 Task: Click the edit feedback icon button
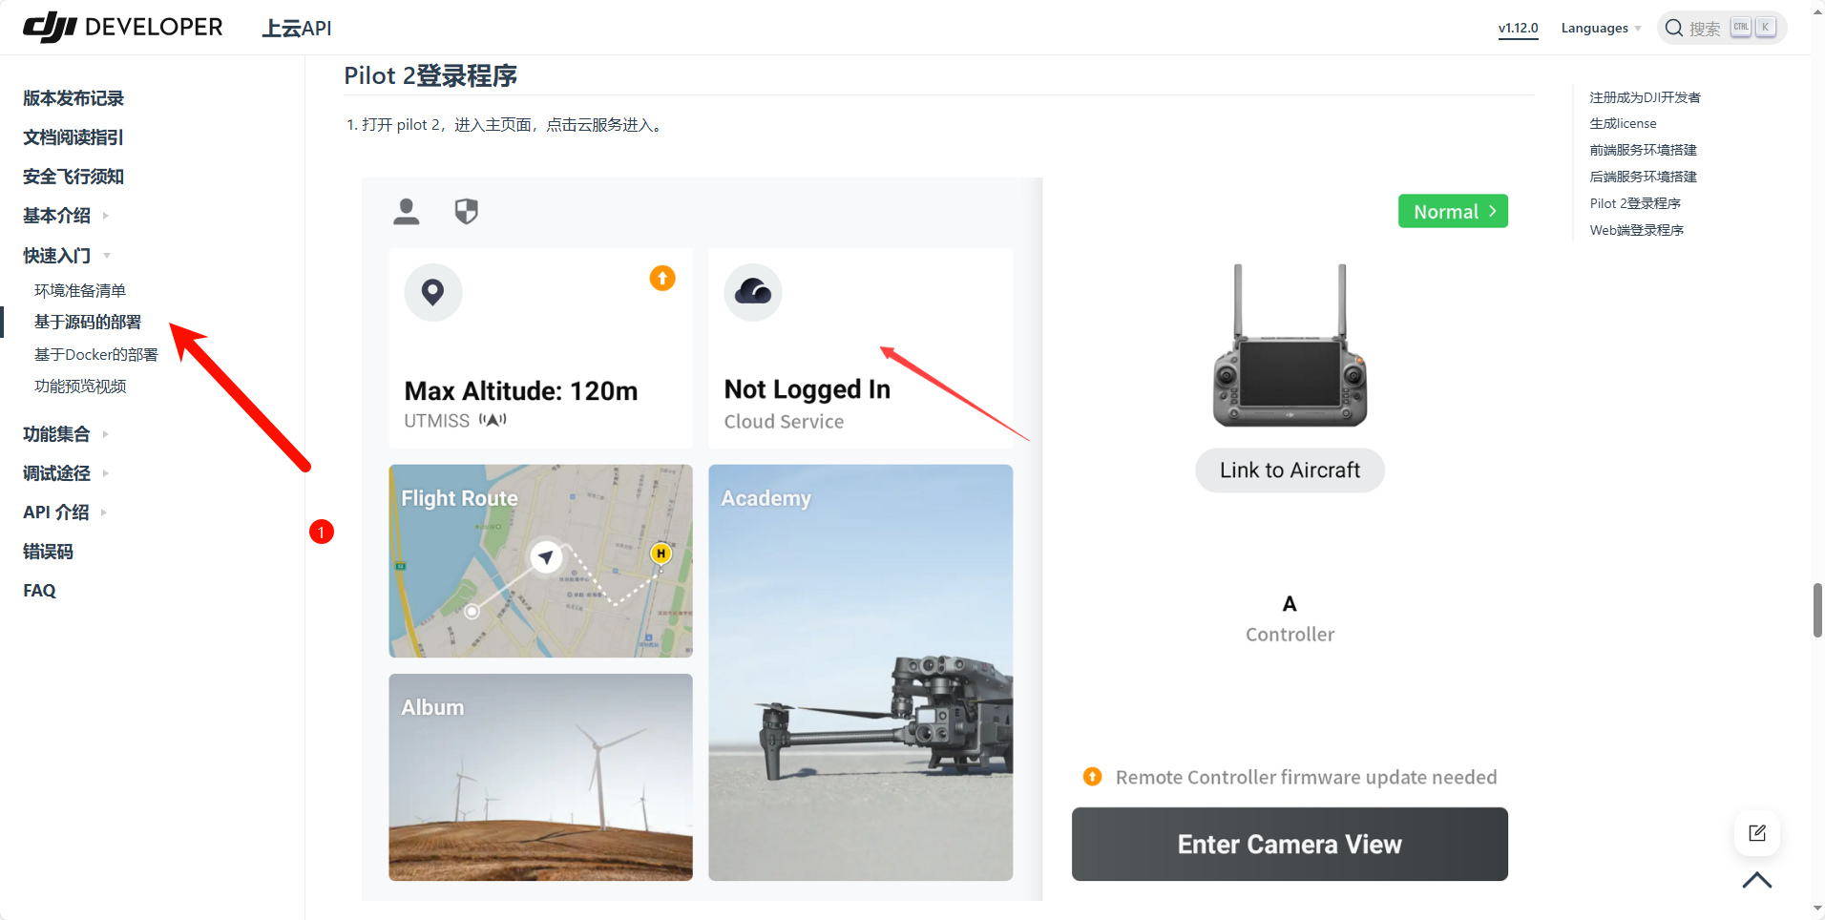(1756, 833)
